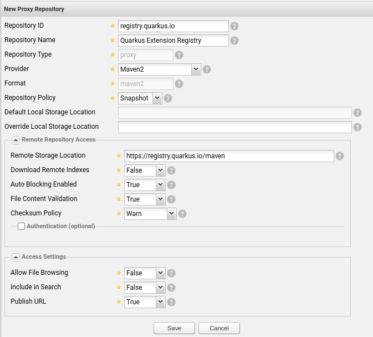The width and height of the screenshot is (373, 337).
Task: Click the 'New Proxy Repository' panel title
Action: click(x=34, y=9)
